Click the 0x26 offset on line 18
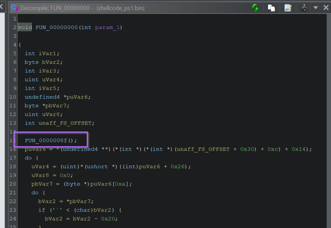Image resolution: width=331 pixels, height=228 pixels. [178, 167]
